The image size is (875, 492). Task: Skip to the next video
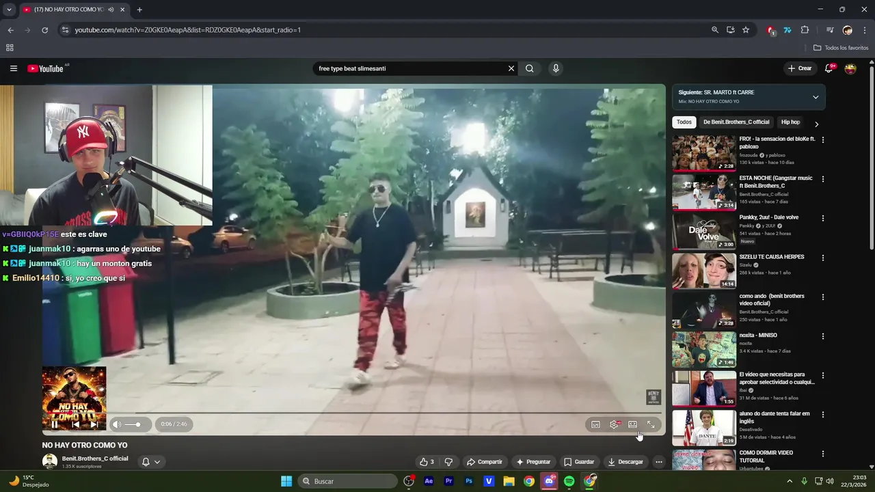click(94, 424)
